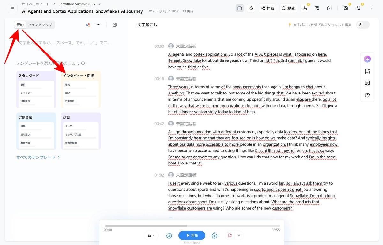The height and width of the screenshot is (245, 383).
Task: Choose the インタビュー・面接 template card
Action: click(81, 89)
